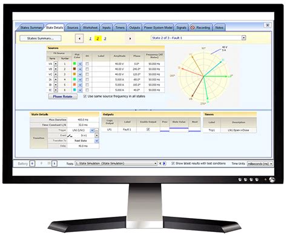Switch to the Inputs tab
This screenshot has width=287, height=235.
106,28
